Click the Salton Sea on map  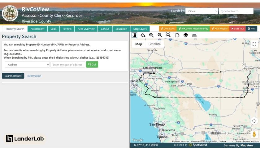pyautogui.click(x=203, y=102)
